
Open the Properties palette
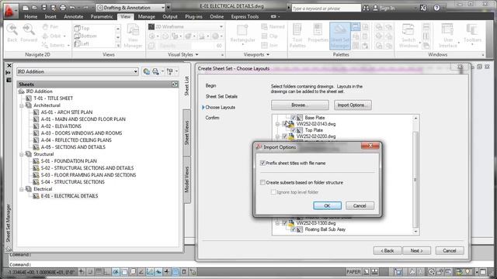[x=318, y=33]
